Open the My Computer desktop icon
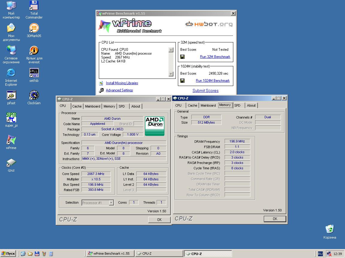The height and width of the screenshot is (258, 345). point(11,10)
